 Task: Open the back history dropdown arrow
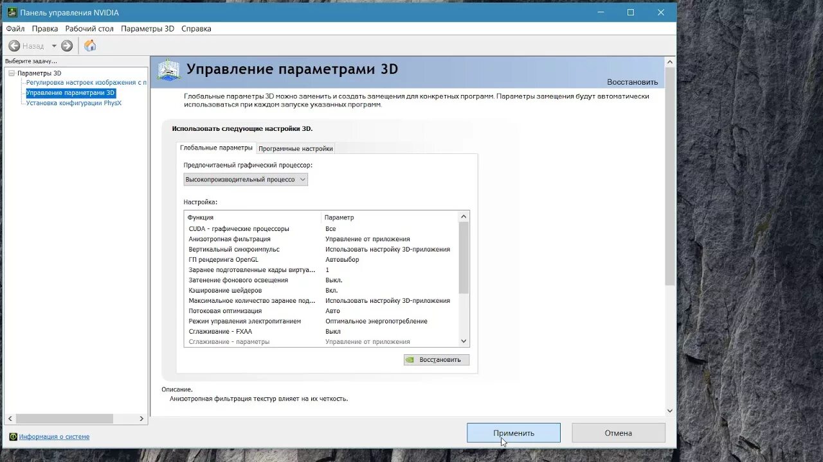pyautogui.click(x=54, y=46)
